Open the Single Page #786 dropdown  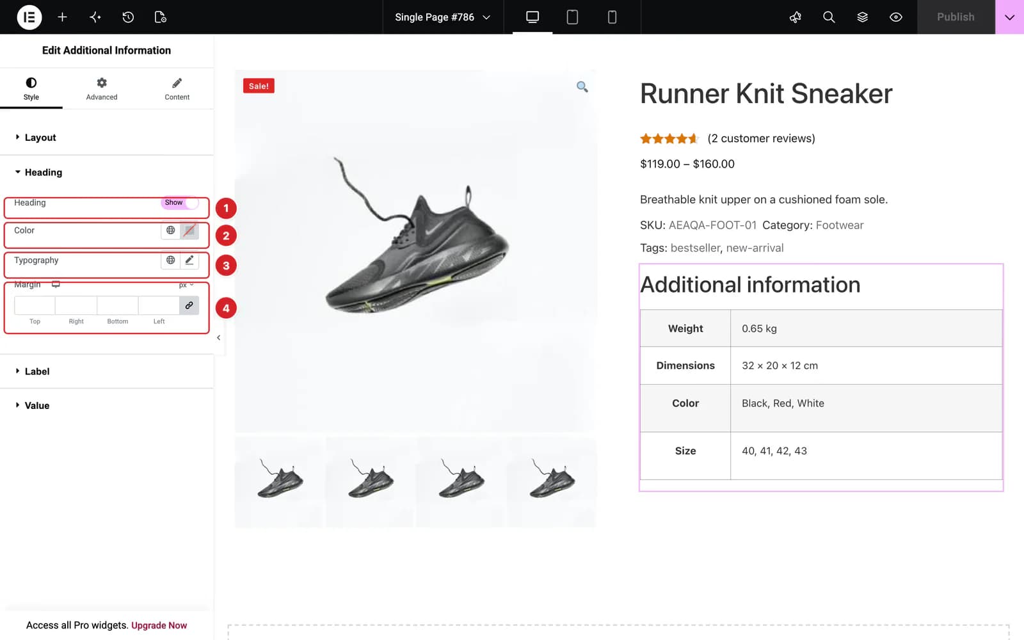coord(442,17)
